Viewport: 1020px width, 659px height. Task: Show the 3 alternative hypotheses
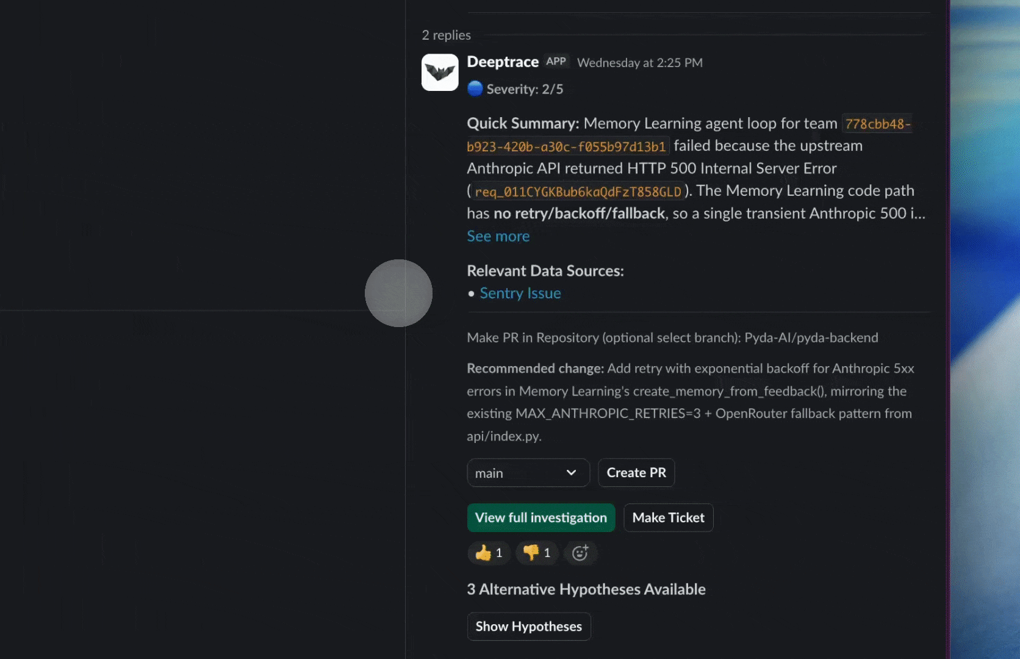[528, 626]
